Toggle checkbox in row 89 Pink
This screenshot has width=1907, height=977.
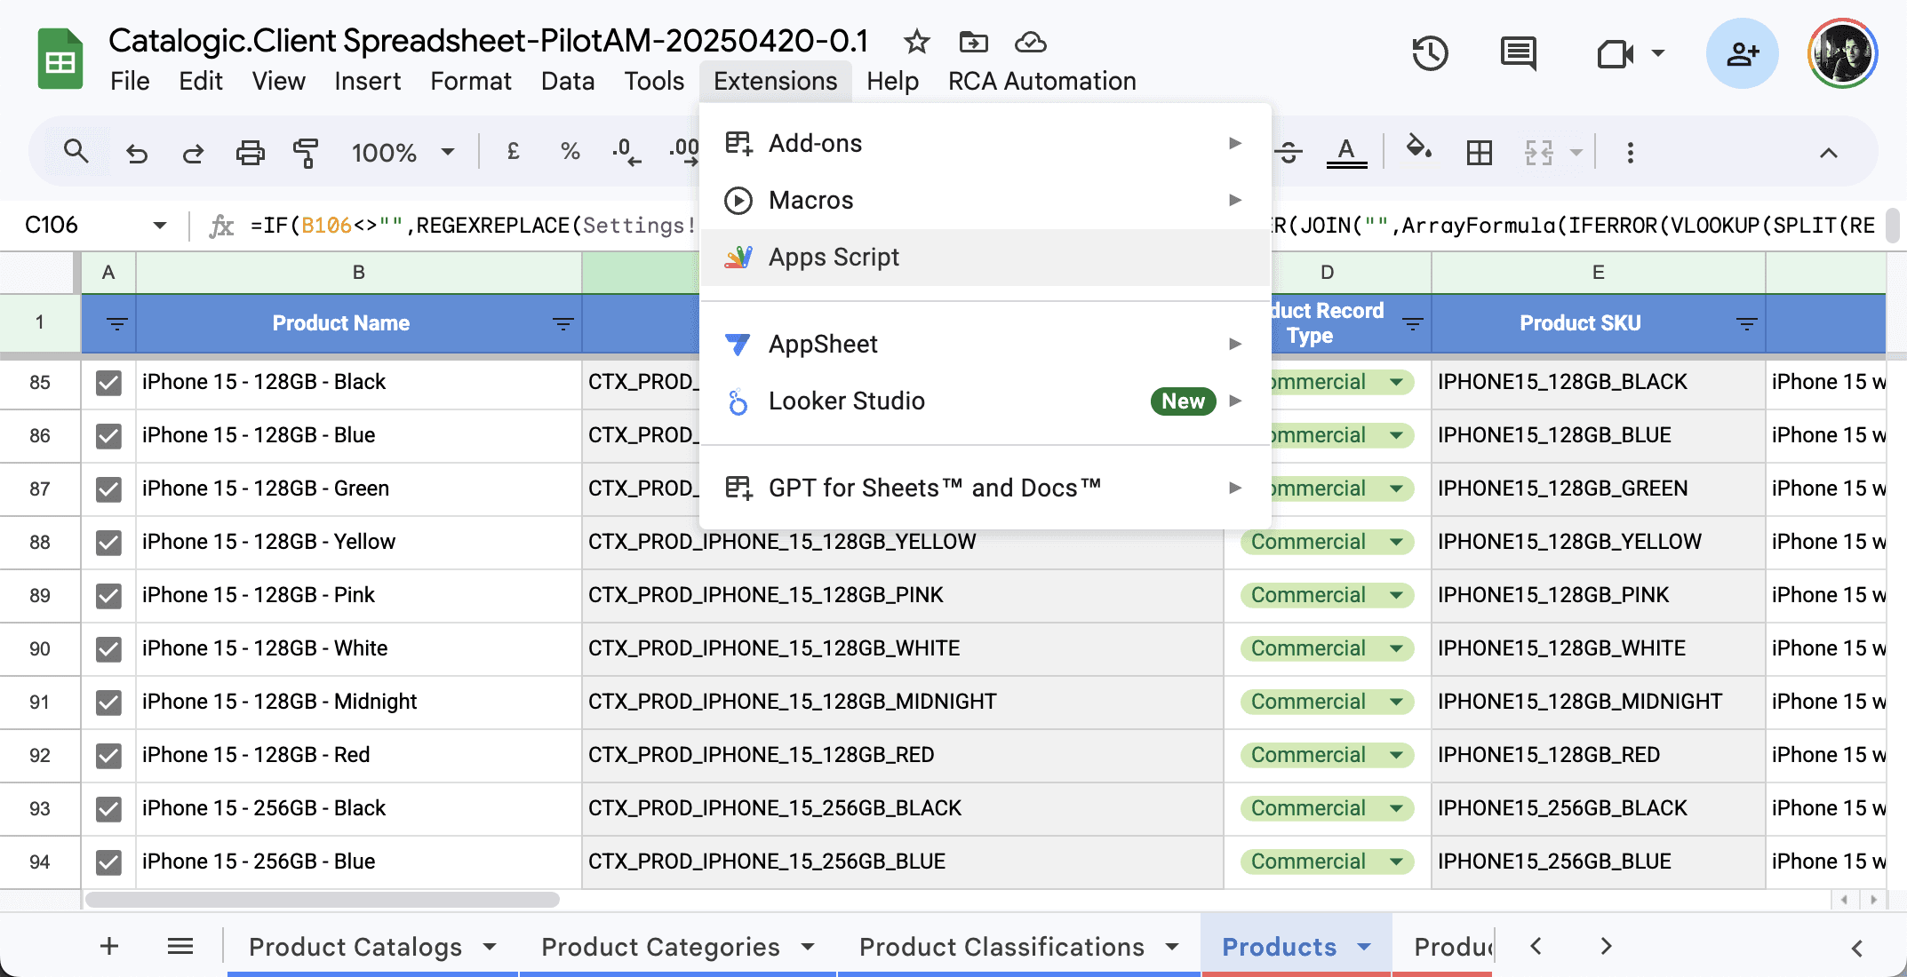pyautogui.click(x=108, y=596)
